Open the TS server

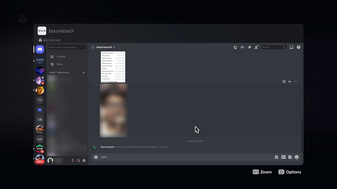coord(40,100)
